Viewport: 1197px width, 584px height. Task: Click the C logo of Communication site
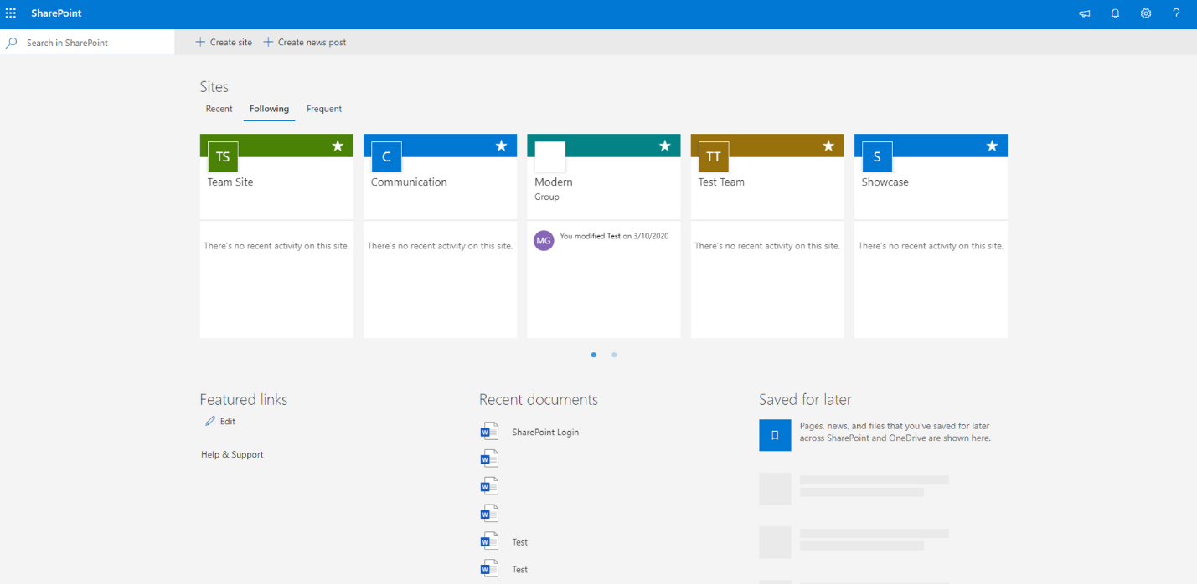coord(386,156)
